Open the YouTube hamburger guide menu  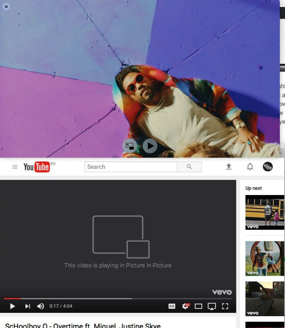[15, 167]
